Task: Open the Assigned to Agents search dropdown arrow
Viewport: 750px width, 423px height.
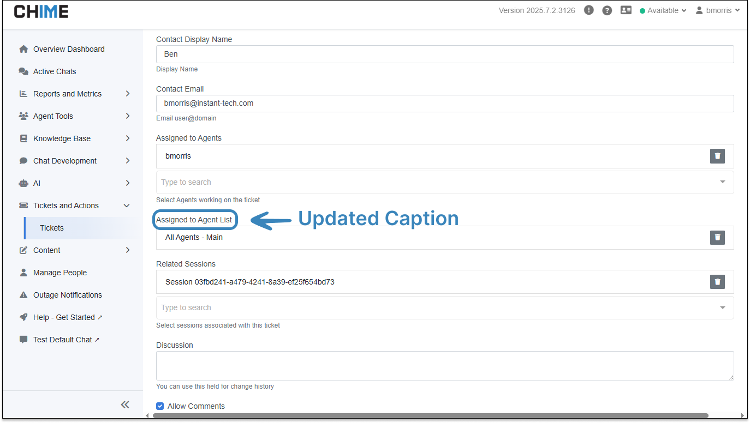Action: pyautogui.click(x=723, y=182)
